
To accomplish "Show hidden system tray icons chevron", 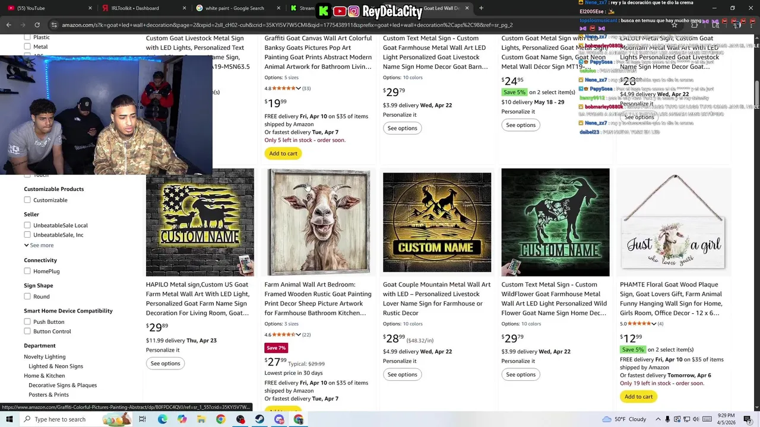I will point(657,419).
